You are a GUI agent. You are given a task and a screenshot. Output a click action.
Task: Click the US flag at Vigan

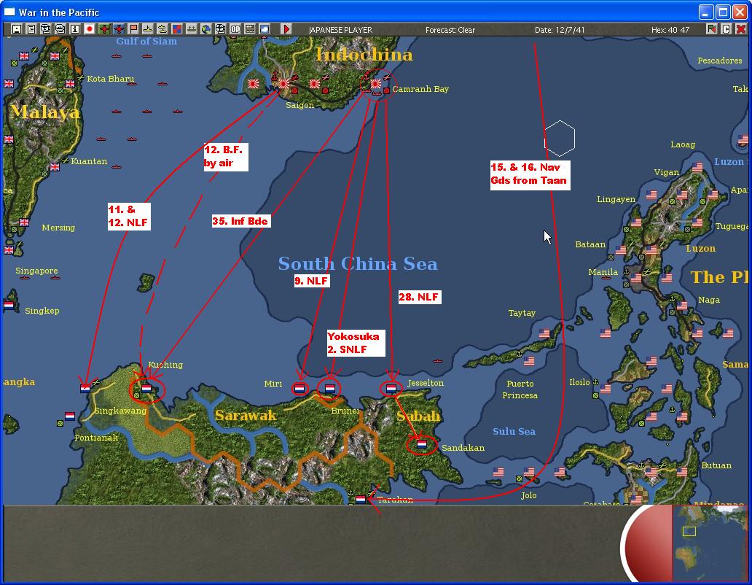(x=697, y=167)
